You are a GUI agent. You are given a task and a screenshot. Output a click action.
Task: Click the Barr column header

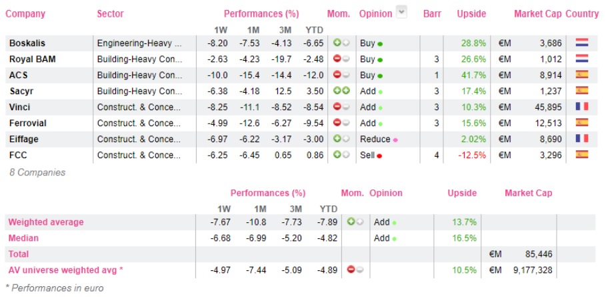tap(432, 13)
